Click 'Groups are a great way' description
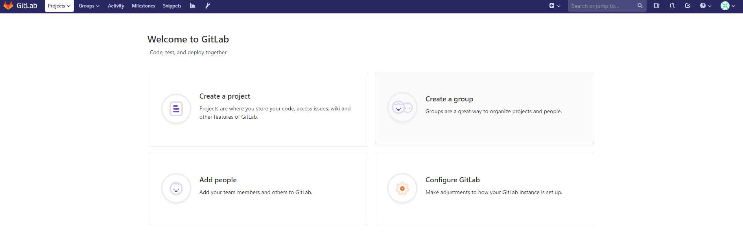Viewport: 743px width, 233px height. point(494,112)
